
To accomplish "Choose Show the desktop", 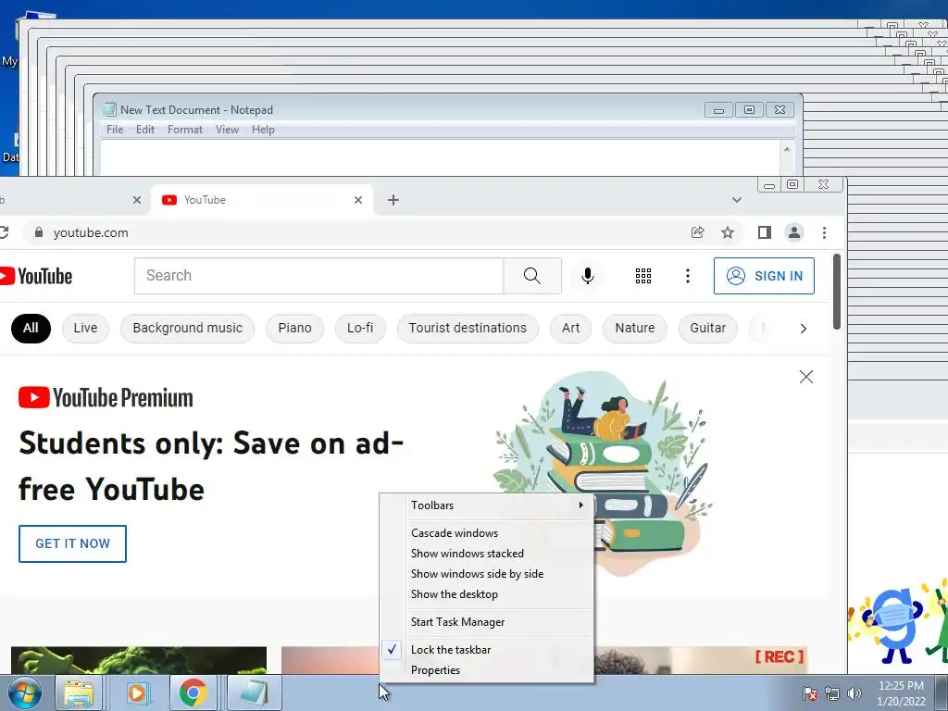I will pos(487,594).
